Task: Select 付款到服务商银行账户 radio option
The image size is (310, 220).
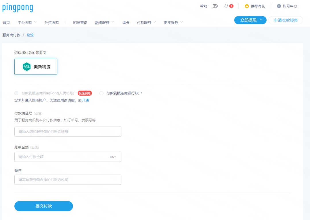Action: click(x=101, y=93)
